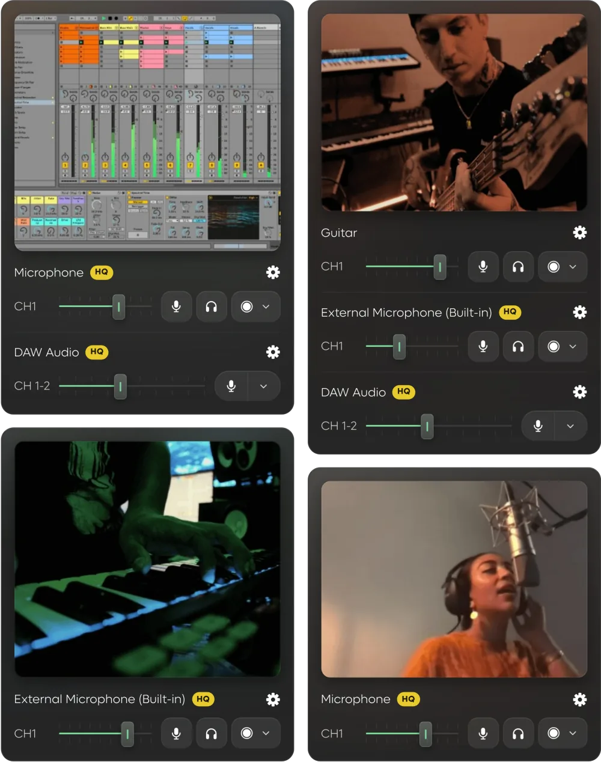The height and width of the screenshot is (762, 601).
Task: Click record icon in keyboard-player card
Action: coord(246,733)
